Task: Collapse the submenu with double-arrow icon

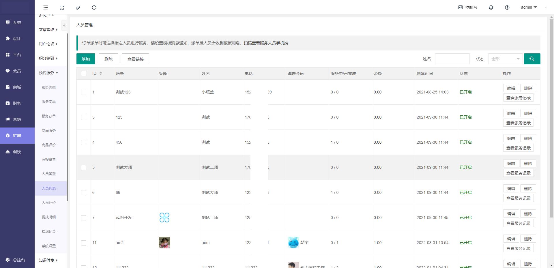Action: point(64,26)
